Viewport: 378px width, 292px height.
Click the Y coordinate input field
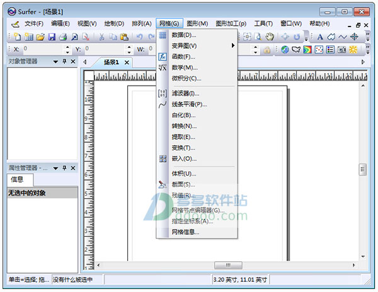click(x=105, y=49)
